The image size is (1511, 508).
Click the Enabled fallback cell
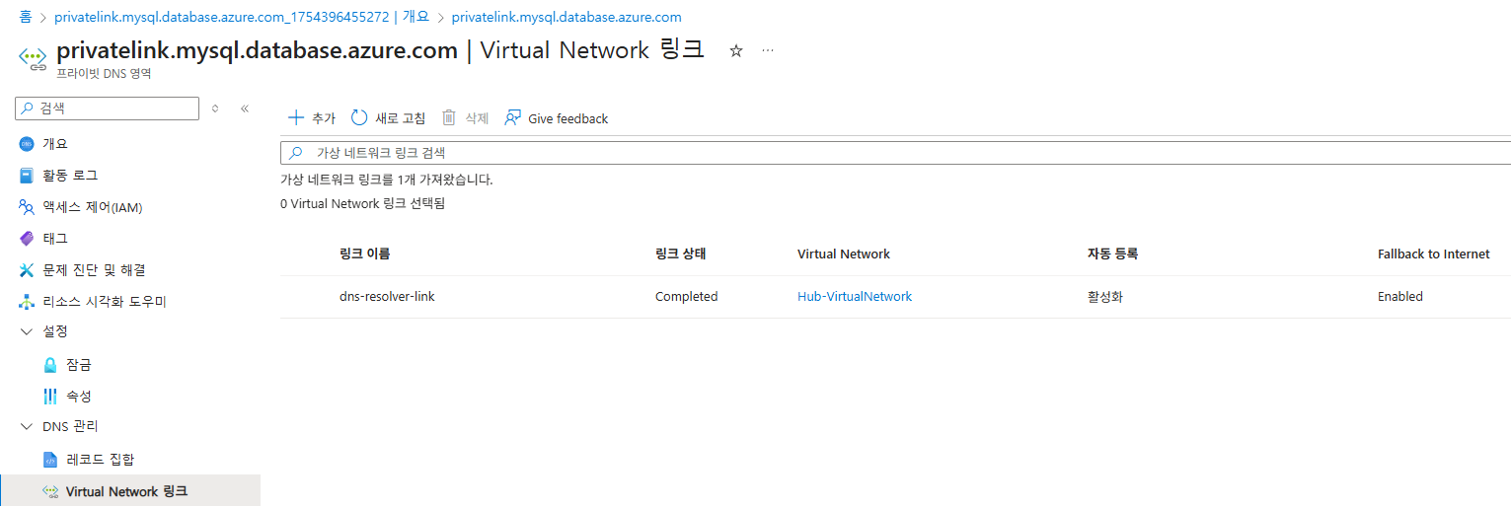1400,297
